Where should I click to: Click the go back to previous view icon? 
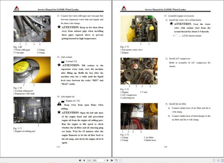(116, 160)
